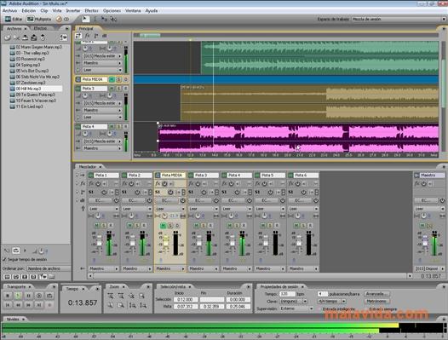Open Leer automation dropdown for Pista 1 mixer

[x=103, y=209]
